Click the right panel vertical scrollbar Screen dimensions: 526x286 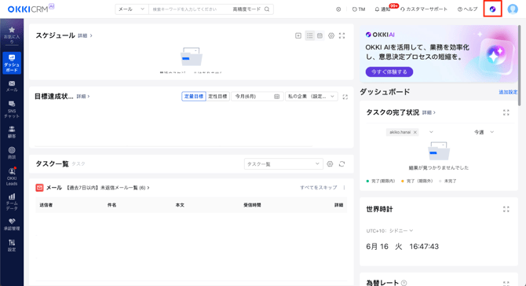[x=520, y=65]
